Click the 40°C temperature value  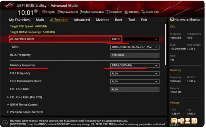[x=190, y=38]
